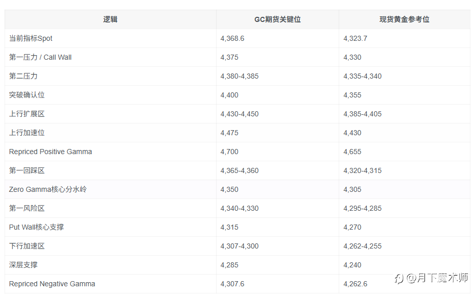Click the 4,340-4,330 cell
This screenshot has height=297, width=473.
[x=240, y=208]
